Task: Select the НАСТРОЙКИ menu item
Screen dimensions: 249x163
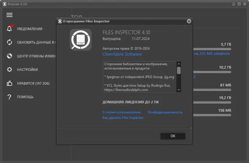Action: tap(27, 69)
